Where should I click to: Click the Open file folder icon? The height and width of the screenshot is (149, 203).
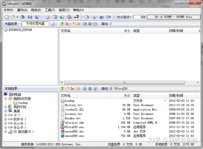[x=13, y=17]
